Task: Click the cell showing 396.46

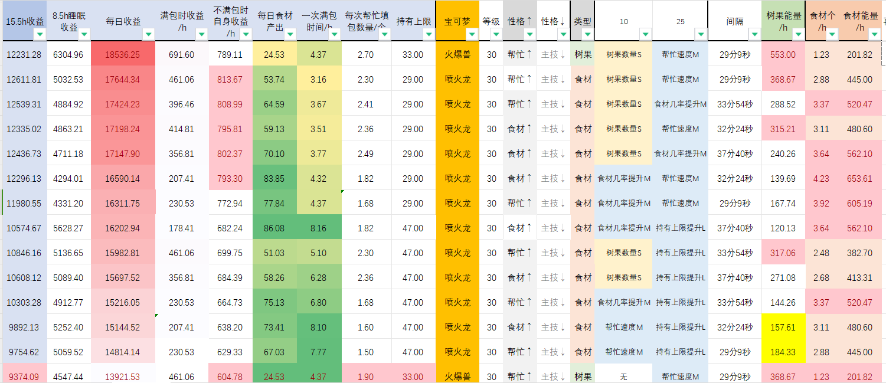Action: tap(181, 104)
